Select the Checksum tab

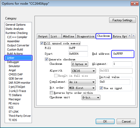[103, 36]
